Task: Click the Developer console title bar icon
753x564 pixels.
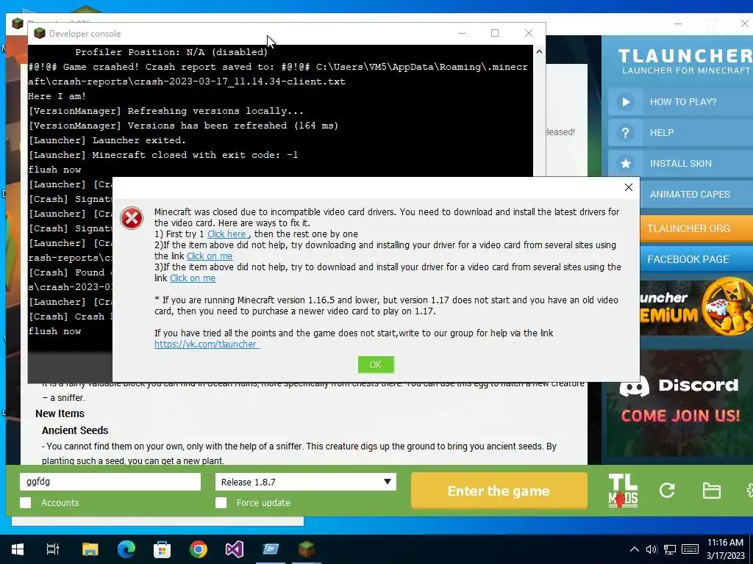Action: (x=40, y=33)
